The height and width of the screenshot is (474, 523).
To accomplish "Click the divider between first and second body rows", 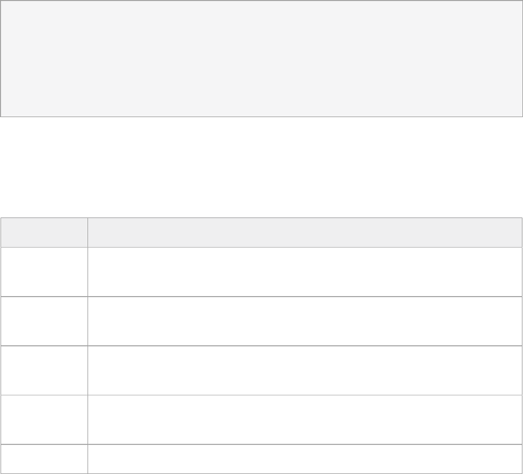I will coord(261,296).
